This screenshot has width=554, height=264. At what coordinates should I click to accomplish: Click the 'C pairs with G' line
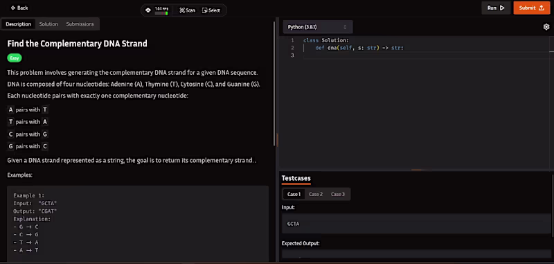pos(28,134)
